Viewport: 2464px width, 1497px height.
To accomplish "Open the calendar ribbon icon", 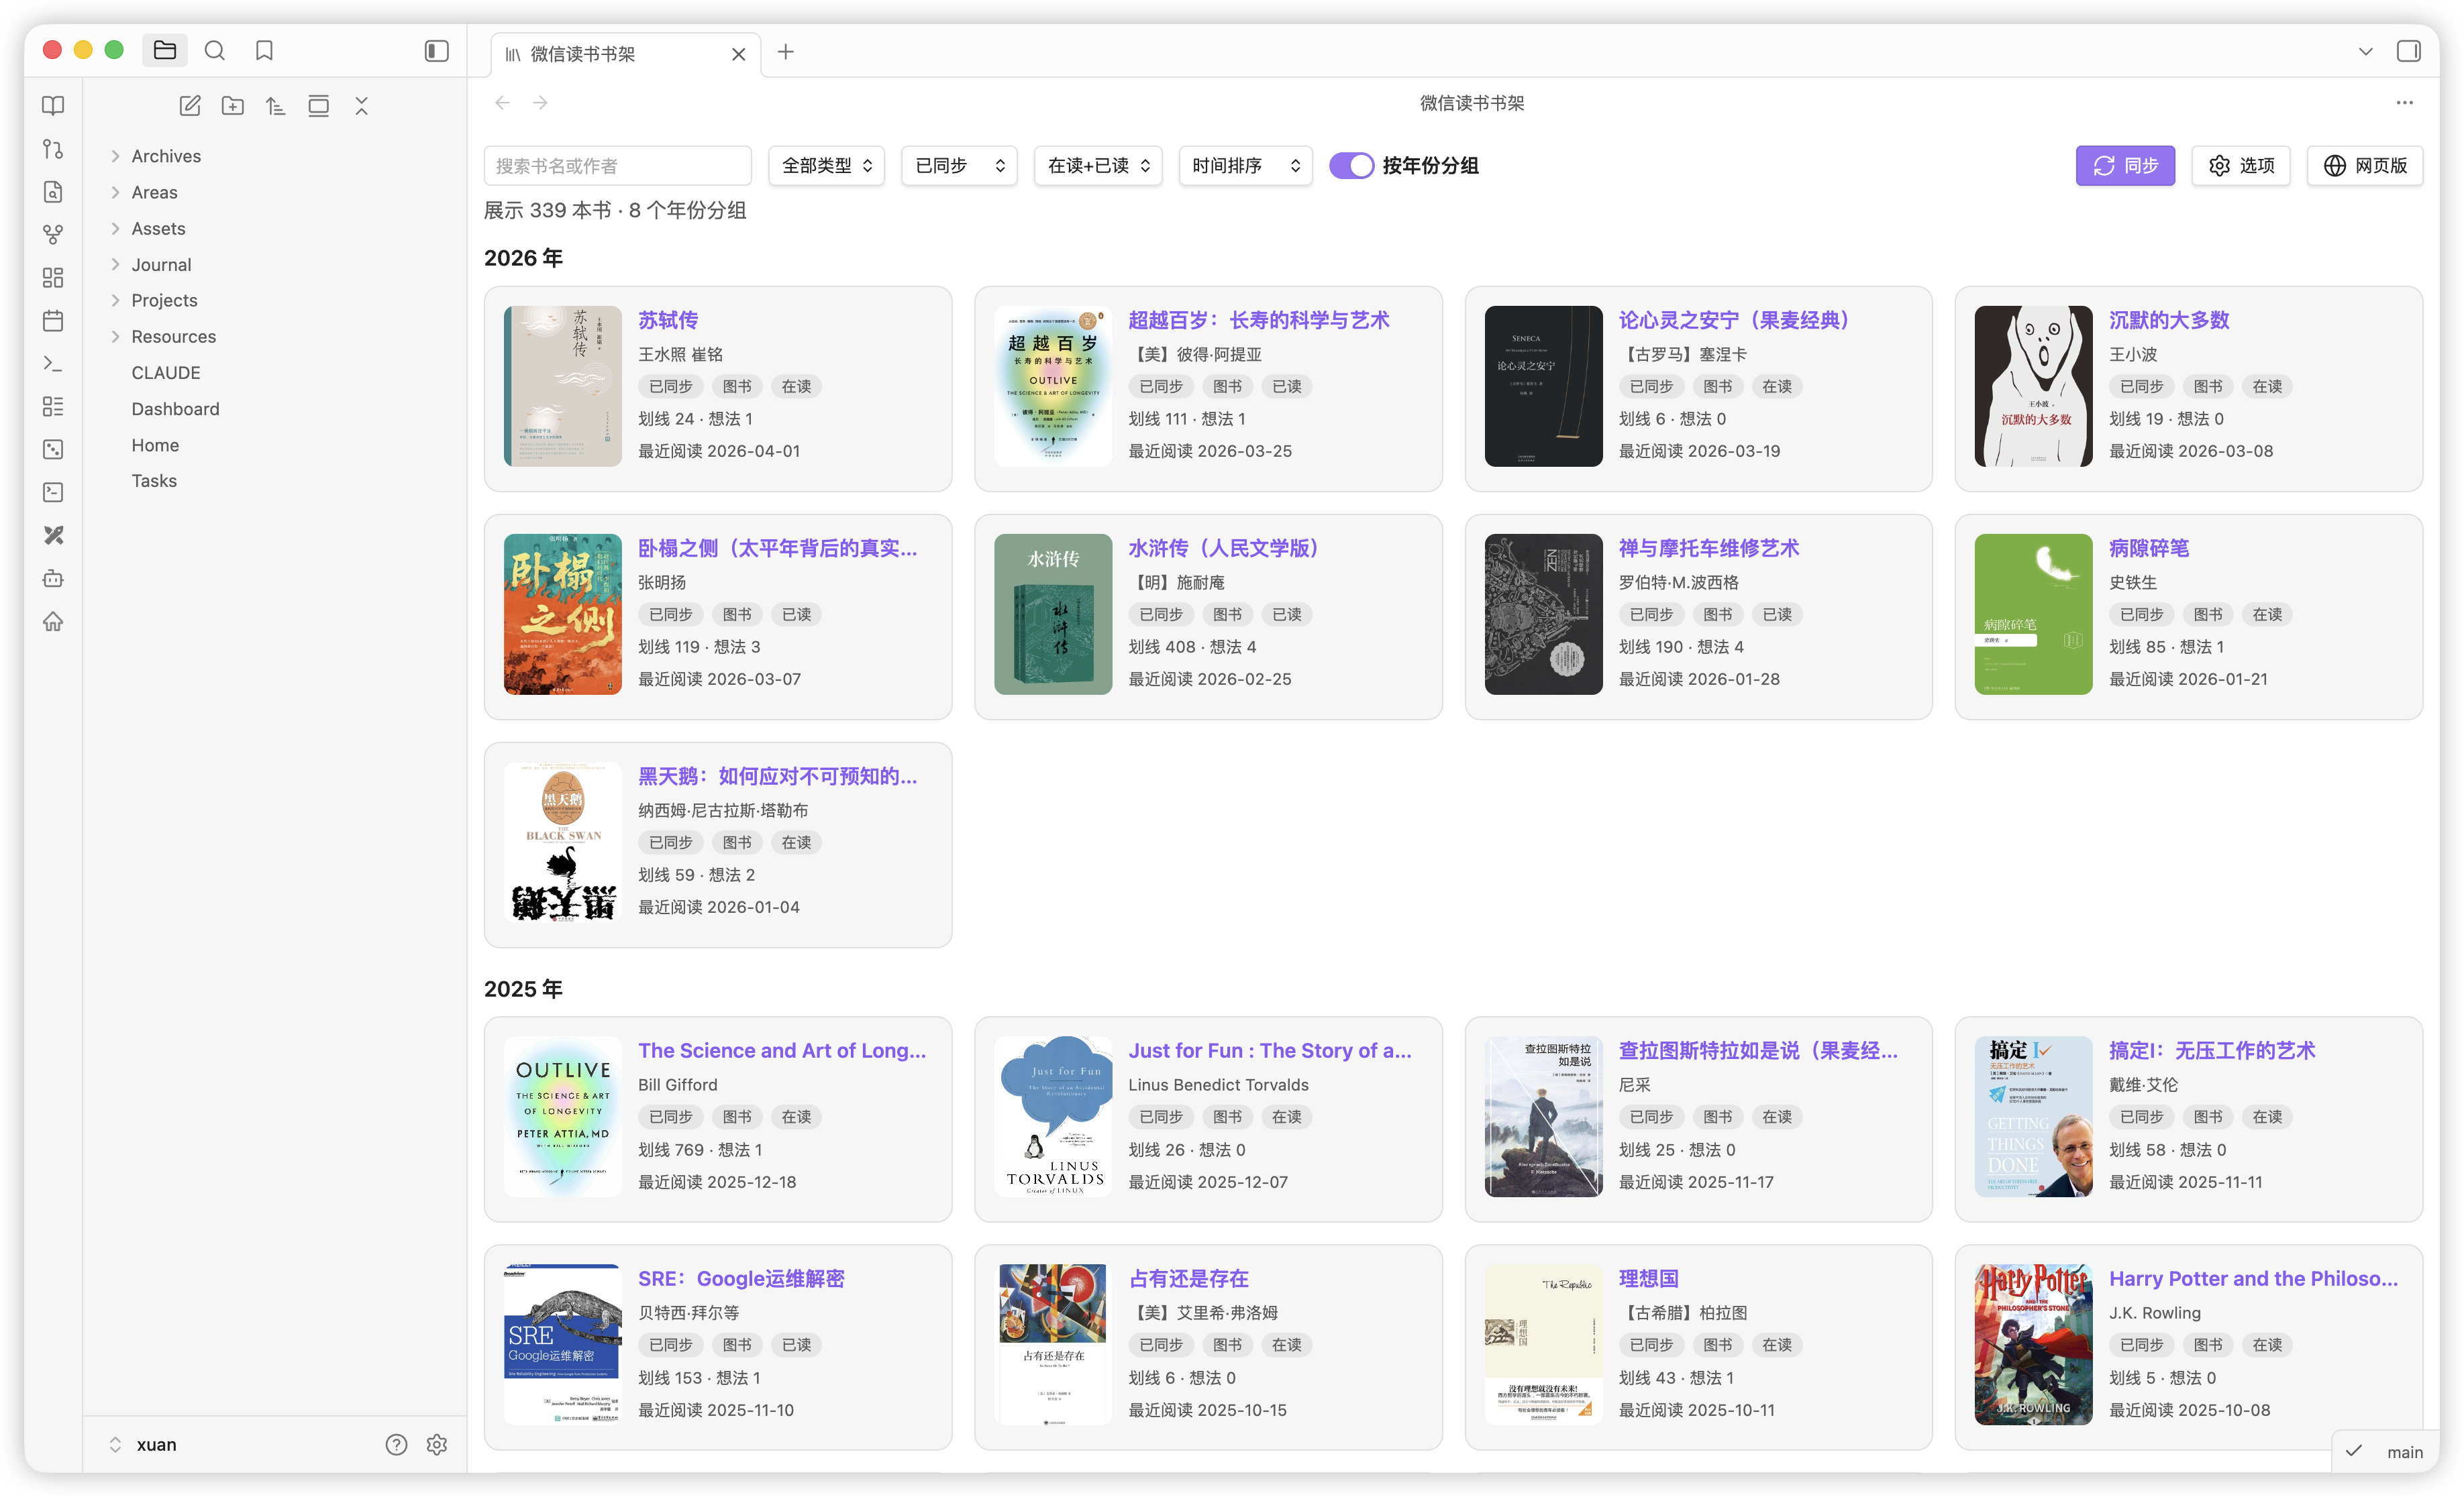I will 53,321.
